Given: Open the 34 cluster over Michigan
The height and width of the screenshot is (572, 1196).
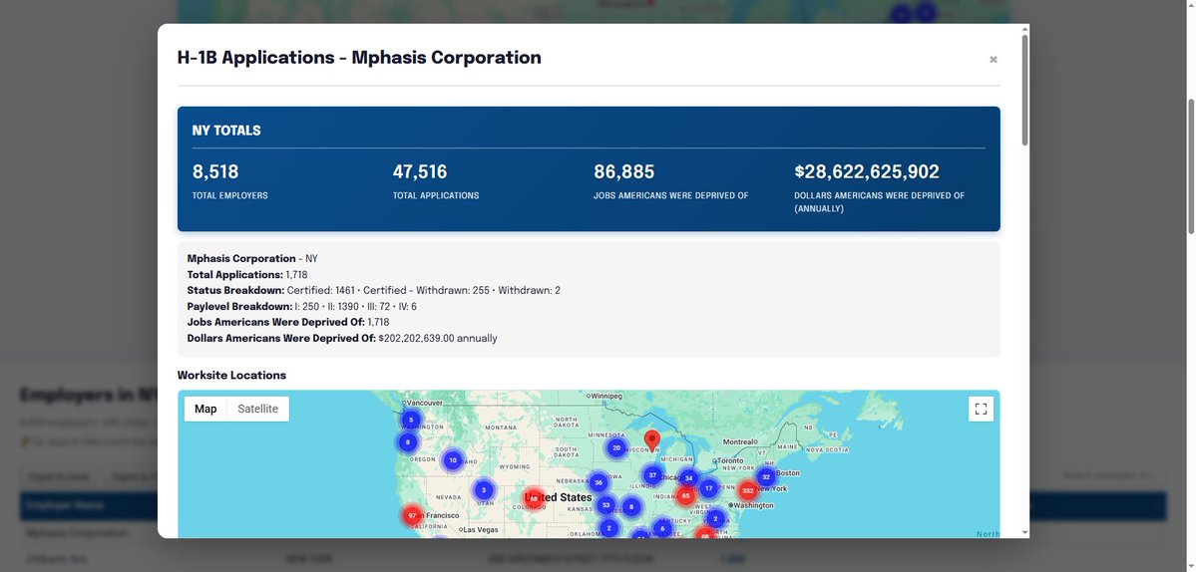Looking at the screenshot, I should tap(688, 478).
